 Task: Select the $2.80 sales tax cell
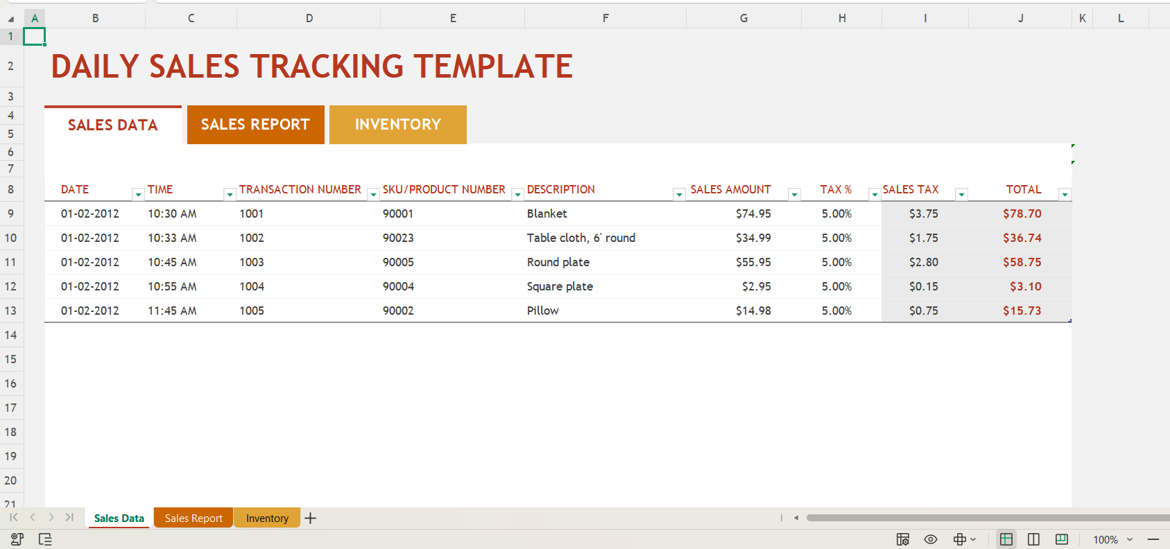925,262
